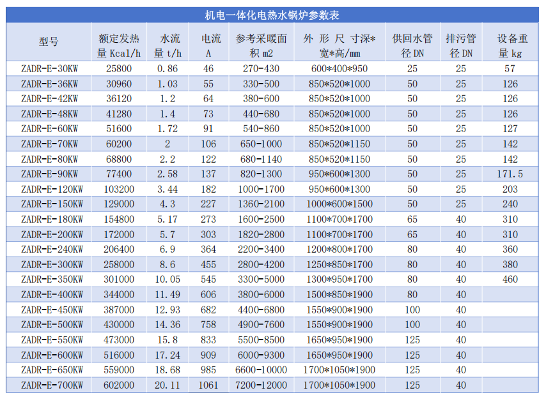Select the 型号 column header
The height and width of the screenshot is (397, 546).
[x=49, y=42]
